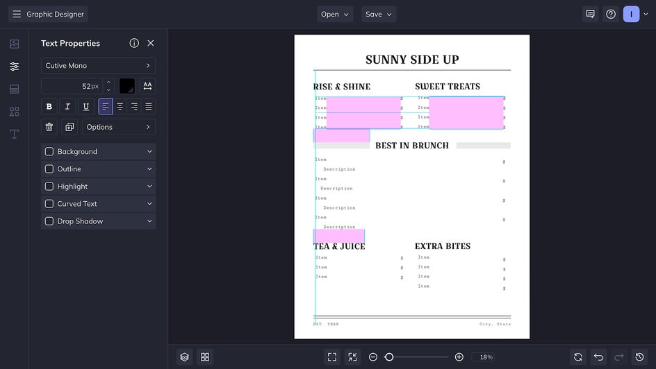656x369 pixels.
Task: Open the help question mark icon
Action: [x=611, y=14]
